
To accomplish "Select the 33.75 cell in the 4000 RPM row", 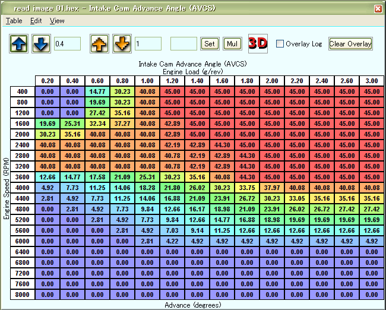I will tap(246, 189).
